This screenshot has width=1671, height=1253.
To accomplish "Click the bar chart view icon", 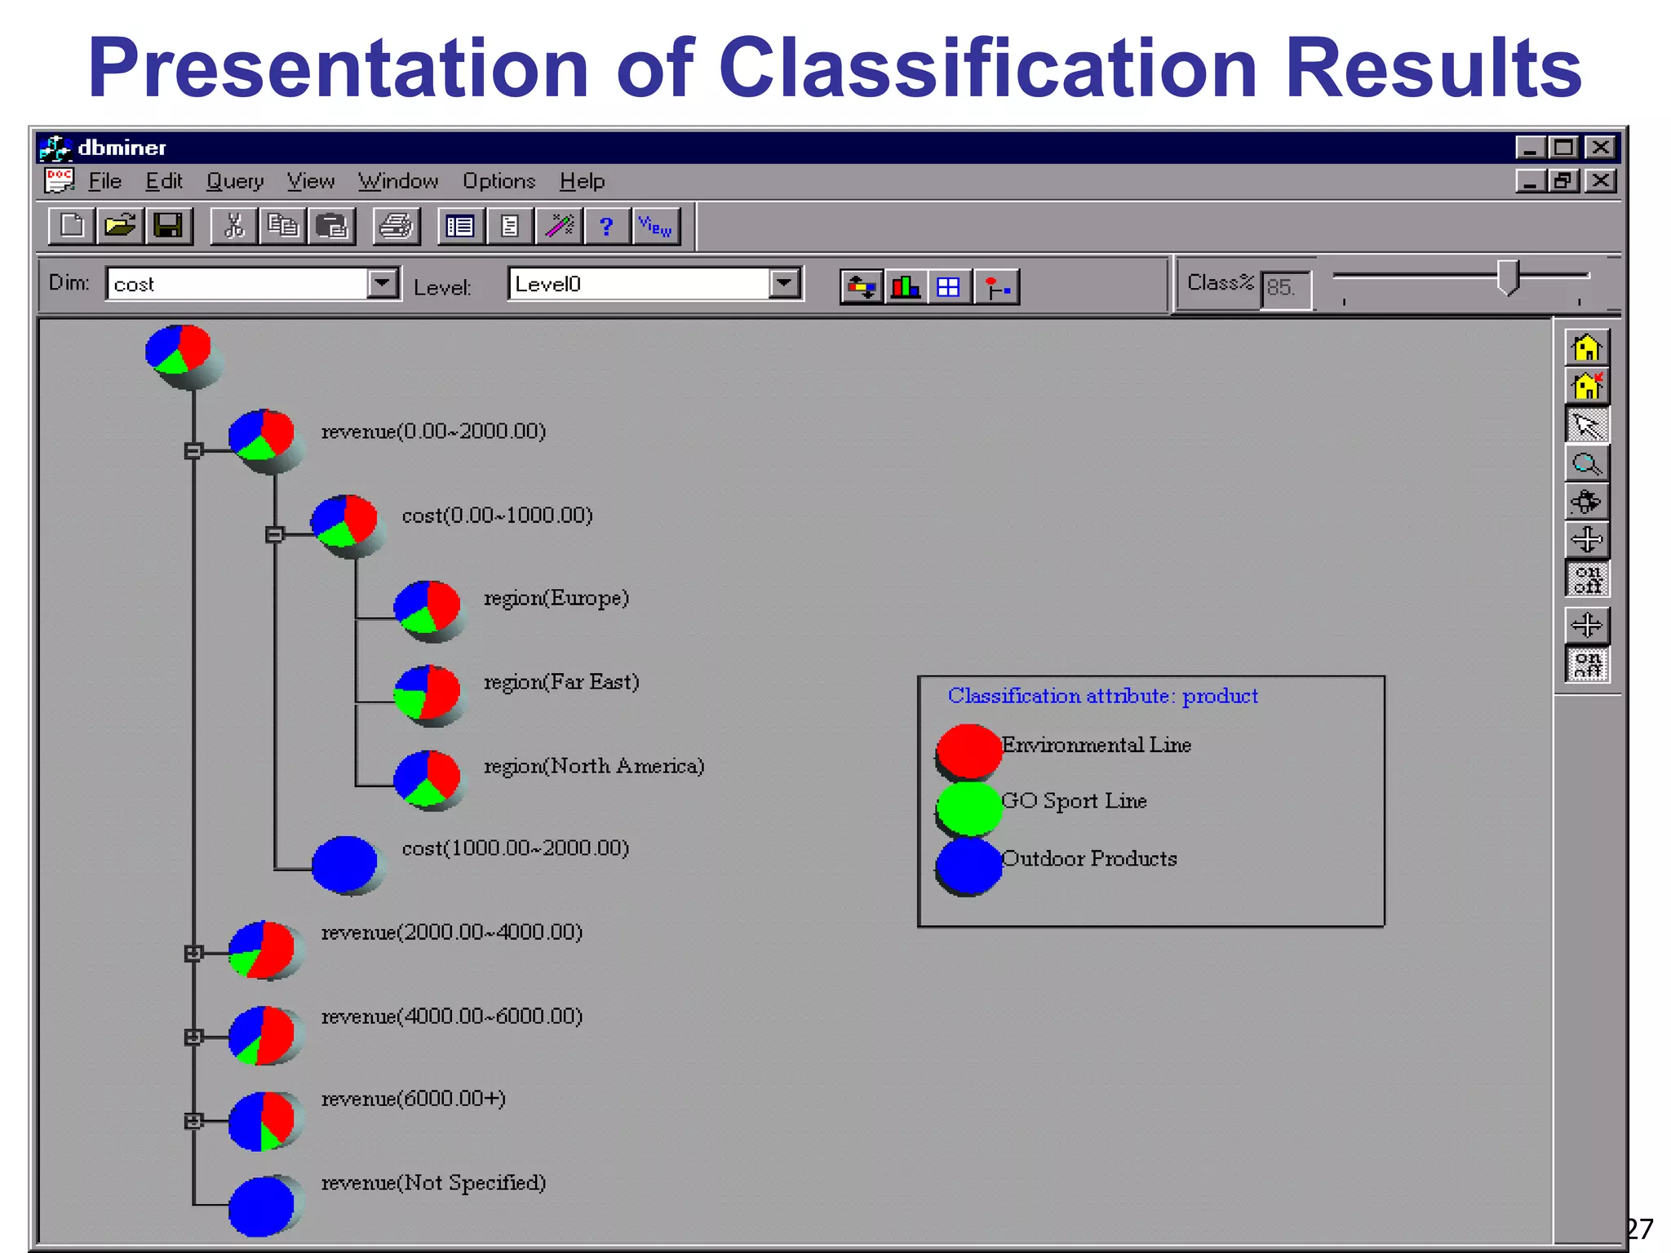I will pos(905,287).
